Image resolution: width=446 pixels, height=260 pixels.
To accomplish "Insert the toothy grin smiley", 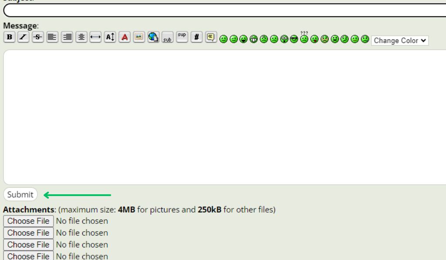I will pos(254,39).
